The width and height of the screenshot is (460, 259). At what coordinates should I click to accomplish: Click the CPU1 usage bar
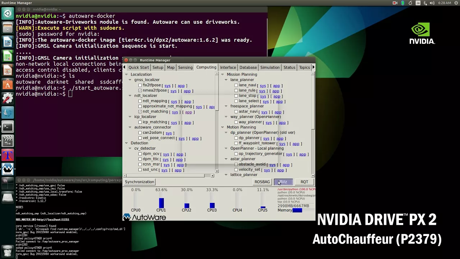tap(161, 200)
